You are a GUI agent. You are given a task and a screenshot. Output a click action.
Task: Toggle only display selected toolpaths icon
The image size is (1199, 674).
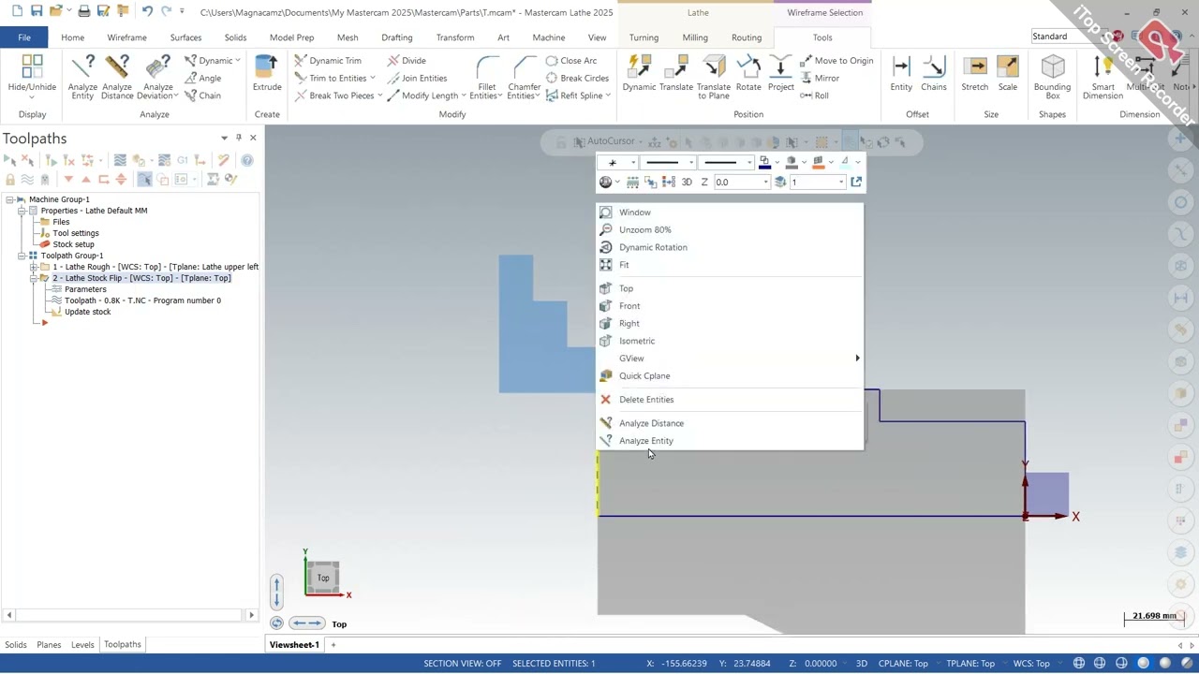144,179
